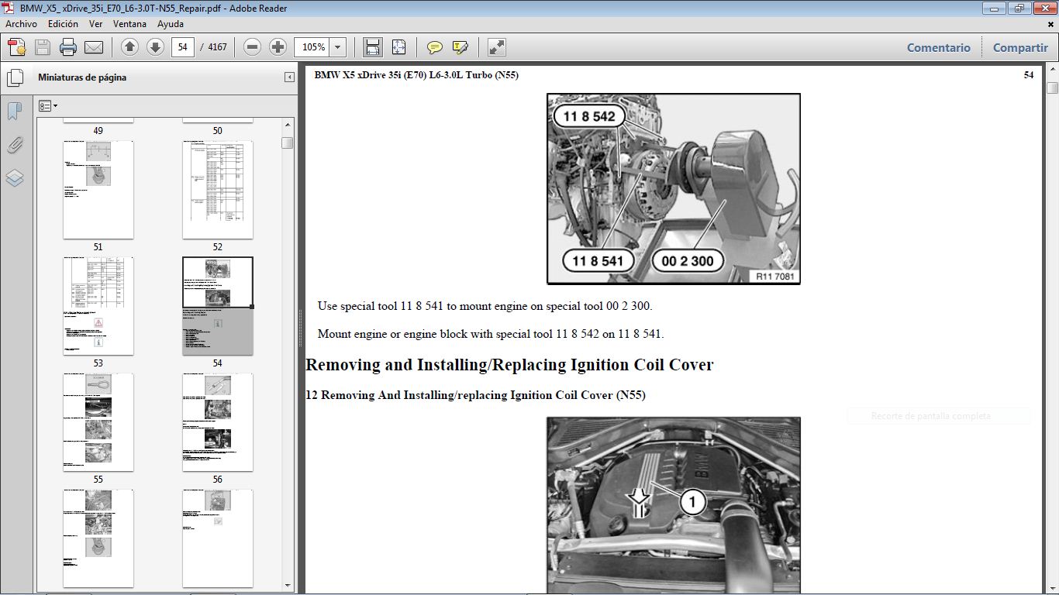Open the Ventana menu
The height and width of the screenshot is (595, 1059).
pos(129,24)
